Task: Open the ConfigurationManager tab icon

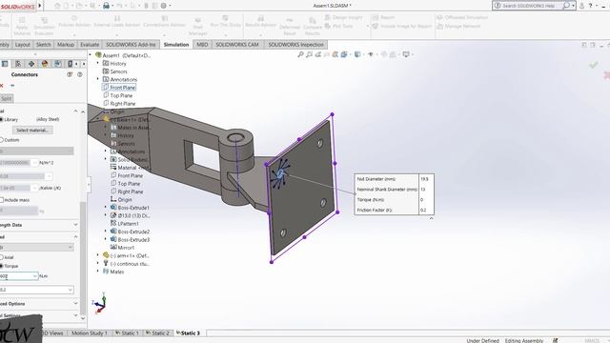Action: [18, 64]
